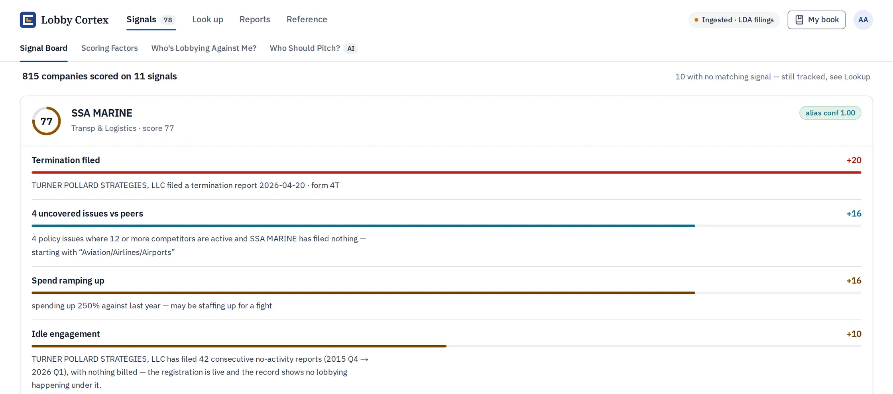Click the Lobby Cortex logo icon
893x394 pixels.
[28, 20]
